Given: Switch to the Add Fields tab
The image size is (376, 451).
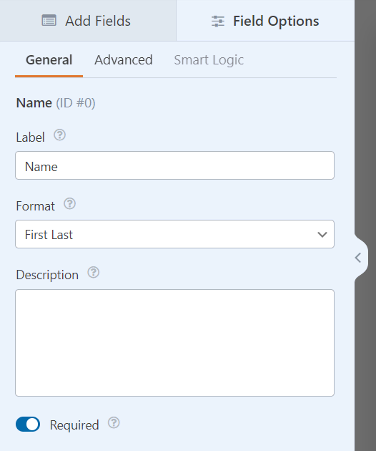Looking at the screenshot, I should coord(88,21).
